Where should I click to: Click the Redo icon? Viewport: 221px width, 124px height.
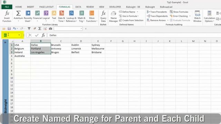(22, 29)
